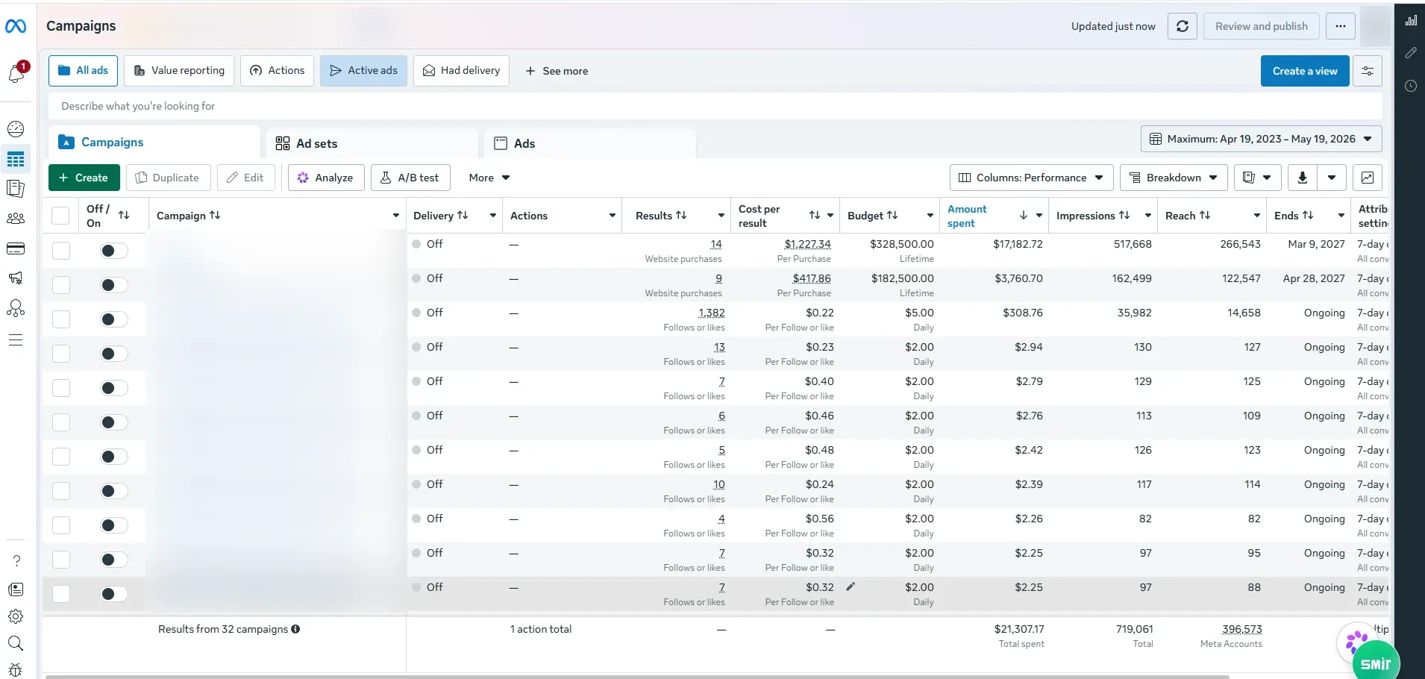Click the green Create button
The width and height of the screenshot is (1425, 679).
tap(84, 178)
